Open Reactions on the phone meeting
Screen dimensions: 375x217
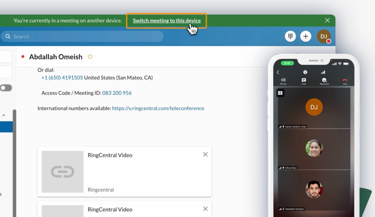click(324, 81)
